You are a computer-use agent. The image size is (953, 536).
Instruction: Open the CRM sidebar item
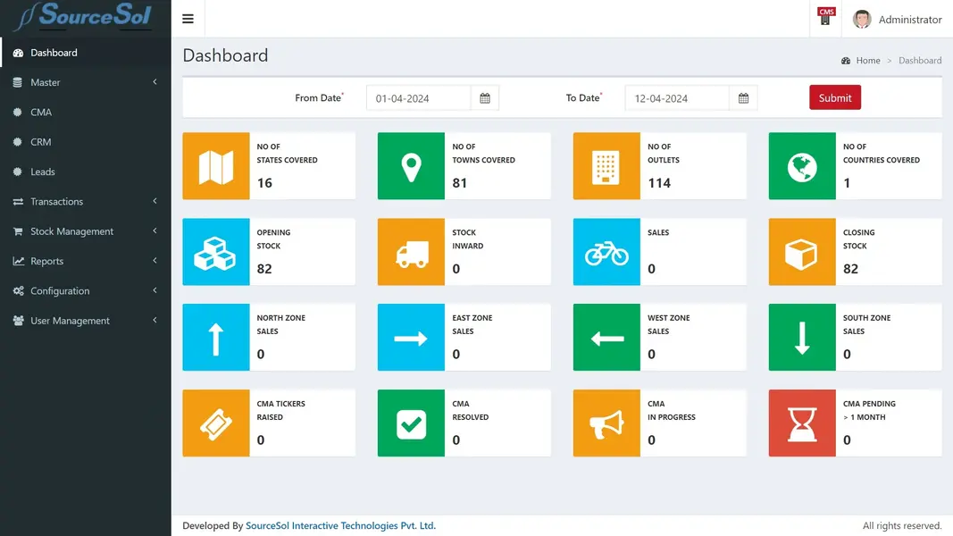(x=40, y=142)
